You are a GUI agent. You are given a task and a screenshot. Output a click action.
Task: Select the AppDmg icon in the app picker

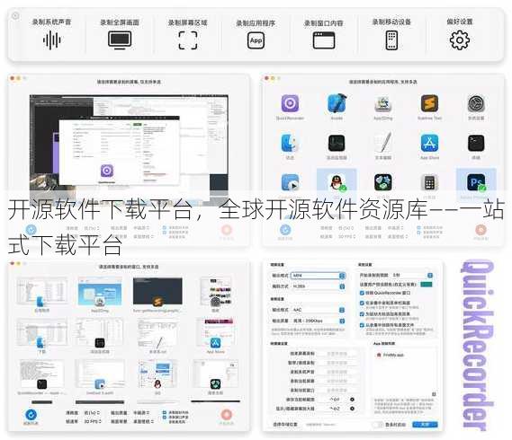tap(383, 104)
